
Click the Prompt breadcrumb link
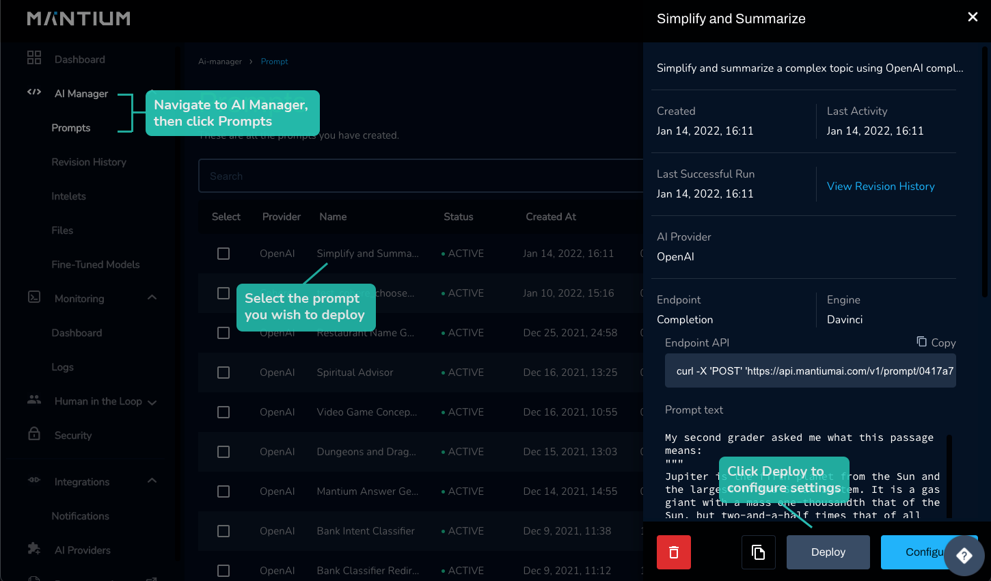(x=274, y=62)
